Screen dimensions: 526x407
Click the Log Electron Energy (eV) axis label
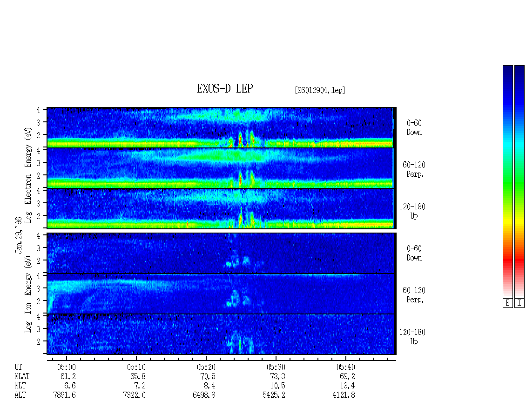[28, 175]
